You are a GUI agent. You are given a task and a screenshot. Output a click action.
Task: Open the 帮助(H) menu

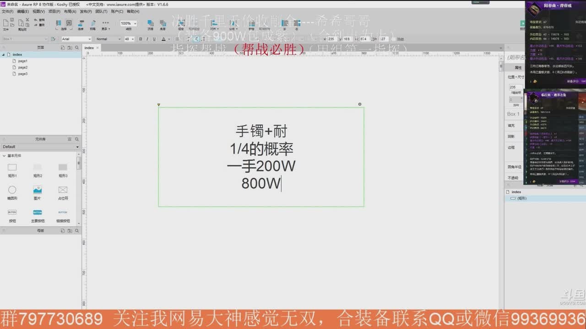133,11
